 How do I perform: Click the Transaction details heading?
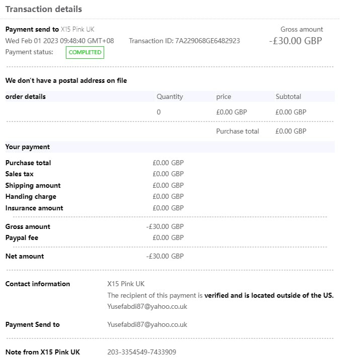click(44, 9)
